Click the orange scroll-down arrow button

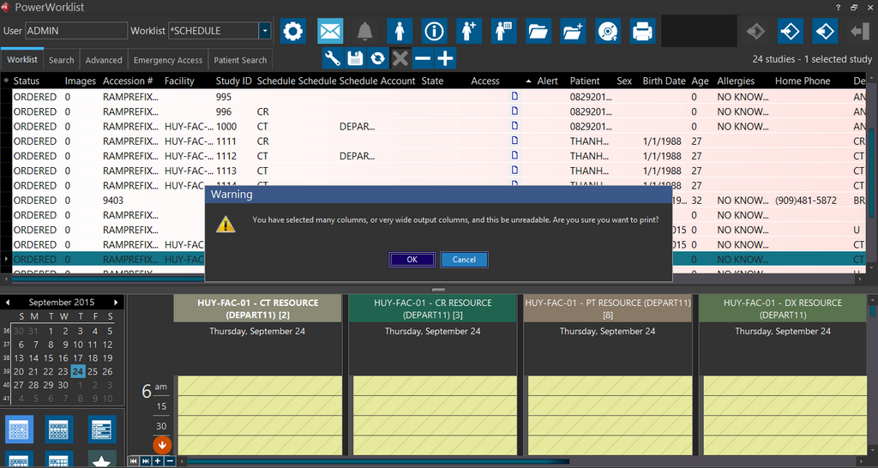pyautogui.click(x=162, y=444)
